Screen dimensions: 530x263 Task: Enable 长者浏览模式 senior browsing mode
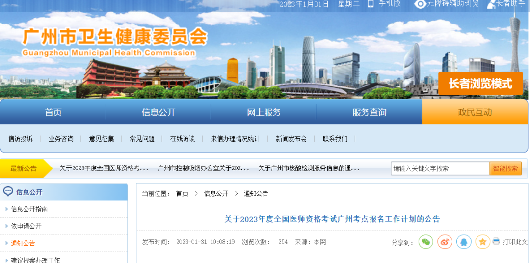(x=480, y=84)
